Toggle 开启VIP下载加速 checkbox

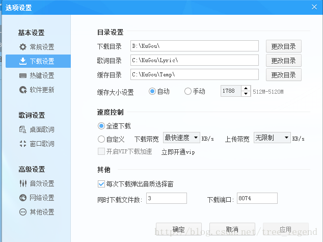click(101, 152)
